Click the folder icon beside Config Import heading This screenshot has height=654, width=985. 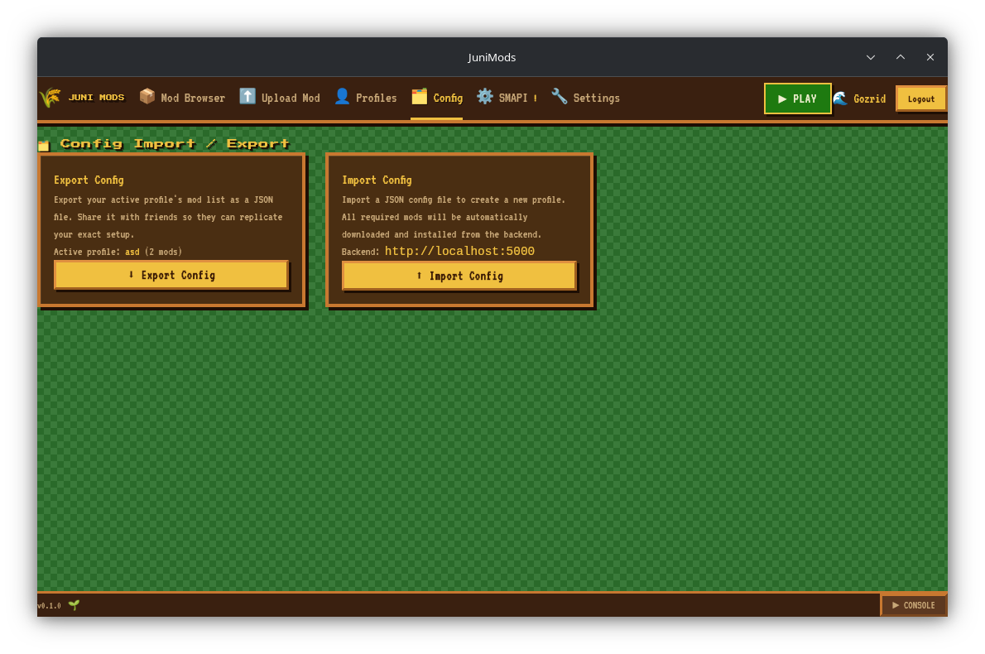43,146
